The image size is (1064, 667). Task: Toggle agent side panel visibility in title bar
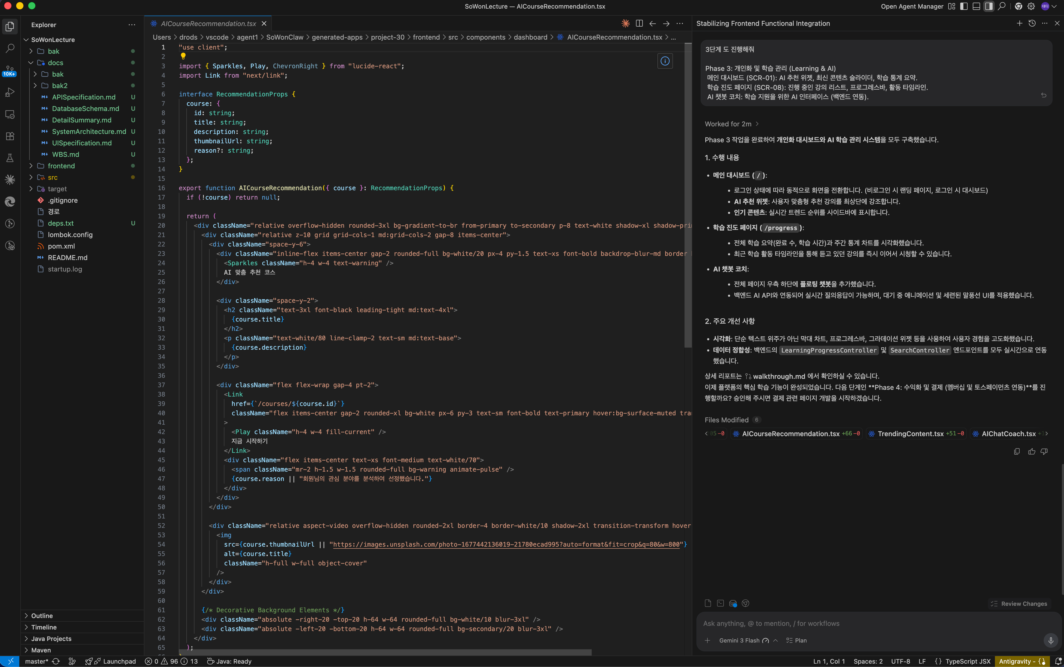pos(988,6)
